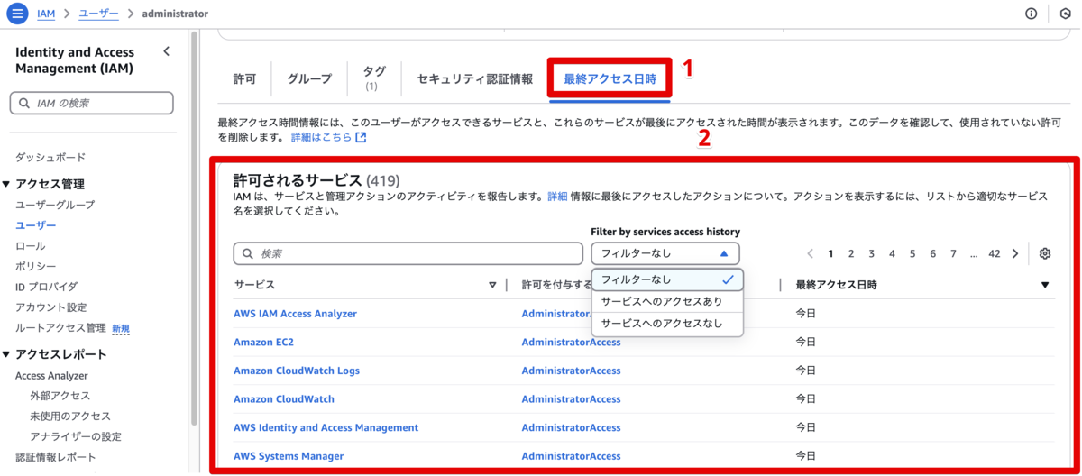Image resolution: width=1082 pixels, height=476 pixels.
Task: Open 未使用のアクセス in sidebar
Action: [x=70, y=416]
